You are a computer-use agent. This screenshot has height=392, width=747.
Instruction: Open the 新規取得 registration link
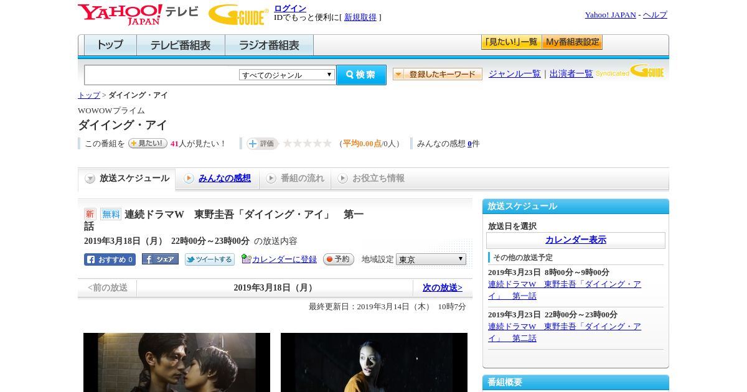pos(360,17)
